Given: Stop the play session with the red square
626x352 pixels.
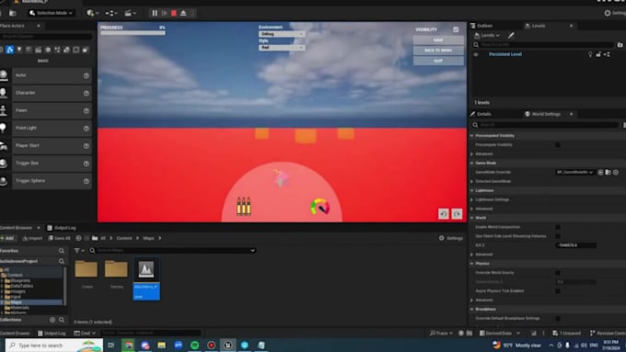Looking at the screenshot, I should (x=174, y=13).
